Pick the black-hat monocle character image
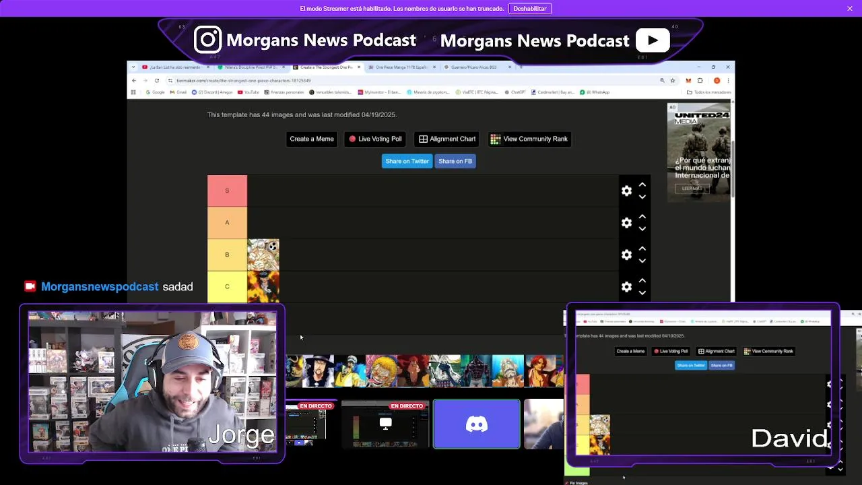This screenshot has width=862, height=485. coord(318,370)
